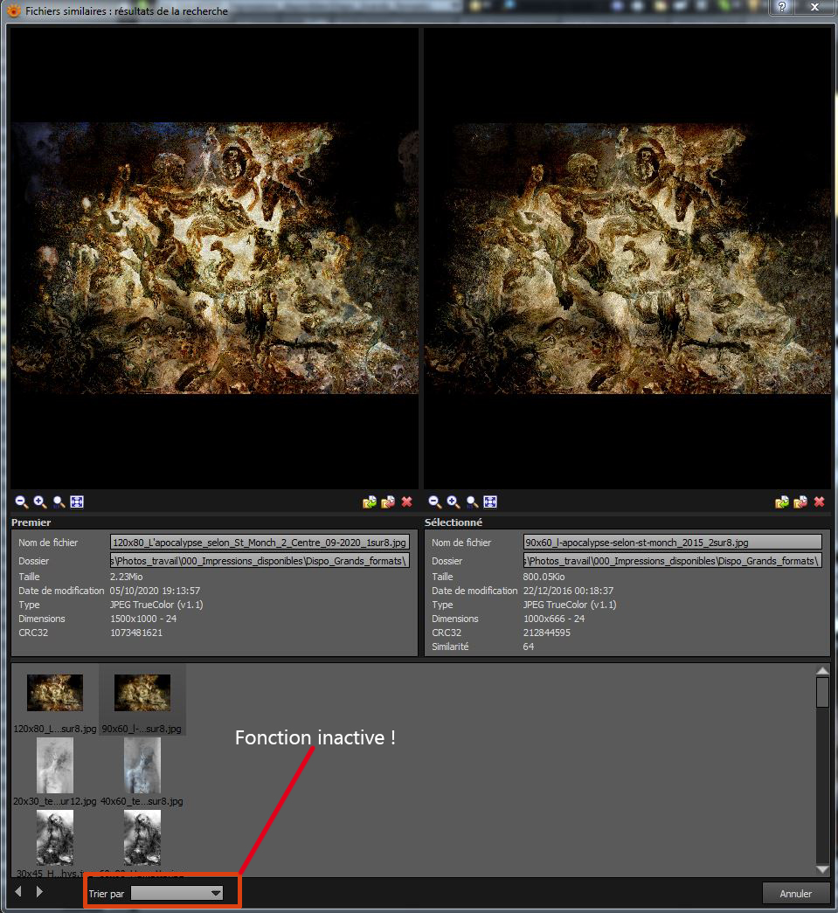The image size is (838, 913).
Task: Fit the left preview image to window
Action: [x=77, y=502]
